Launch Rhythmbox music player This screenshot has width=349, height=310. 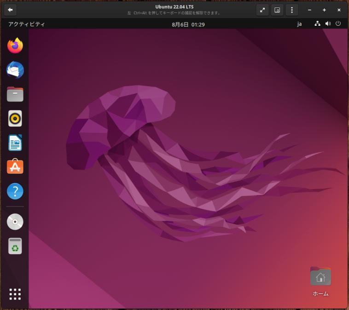click(x=15, y=118)
